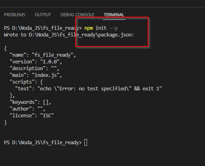205x166 pixels.
Task: Click the terminal cursor at the bottom prompt
Action: (x=85, y=143)
